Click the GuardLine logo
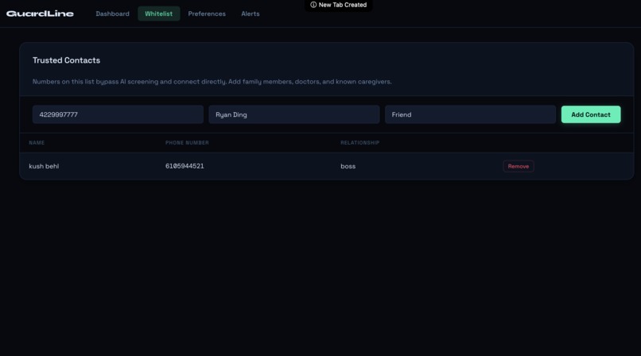 [40, 14]
